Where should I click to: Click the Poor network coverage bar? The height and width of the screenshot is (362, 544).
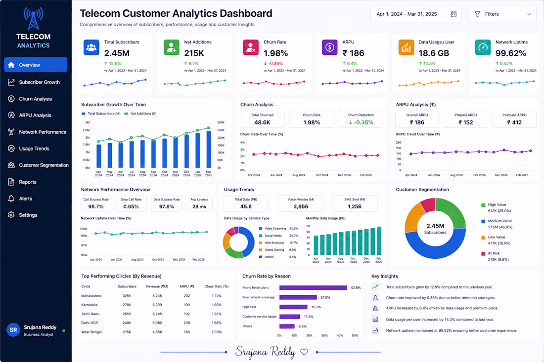(x=298, y=297)
